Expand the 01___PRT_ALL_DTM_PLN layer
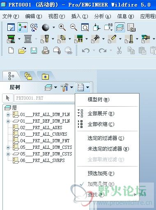The width and height of the screenshot is (156, 210). click(x=8, y=114)
